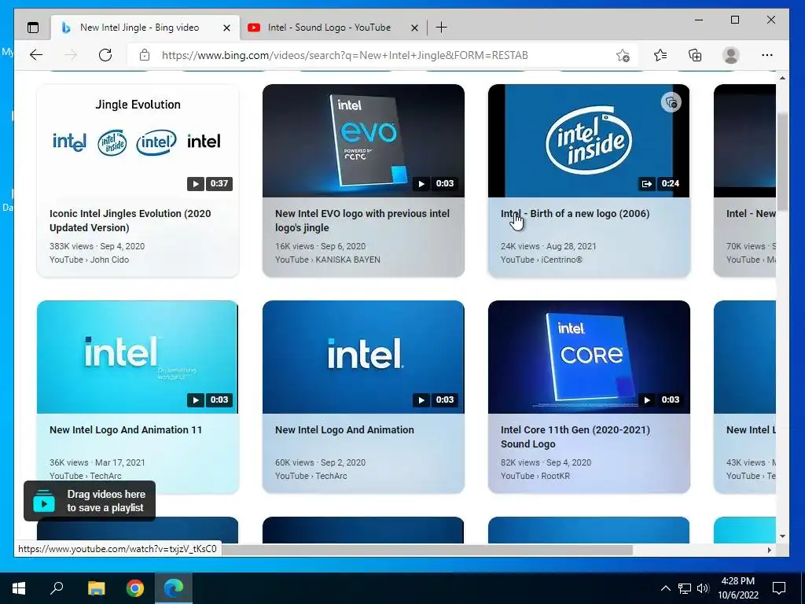Click the scroll down arrow

[x=782, y=536]
